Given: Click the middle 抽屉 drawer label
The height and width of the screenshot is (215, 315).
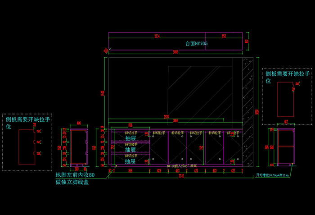Looking at the screenshot, I should 130,150.
